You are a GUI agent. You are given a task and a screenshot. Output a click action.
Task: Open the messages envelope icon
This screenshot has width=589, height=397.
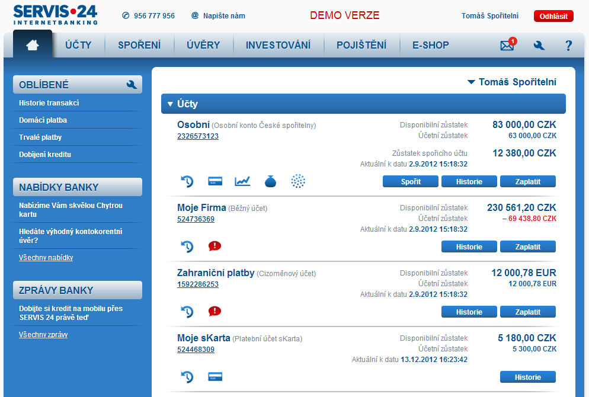[508, 44]
